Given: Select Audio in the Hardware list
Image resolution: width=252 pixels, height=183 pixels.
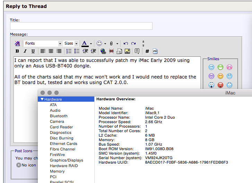Looking at the screenshot, I should click(x=55, y=110).
